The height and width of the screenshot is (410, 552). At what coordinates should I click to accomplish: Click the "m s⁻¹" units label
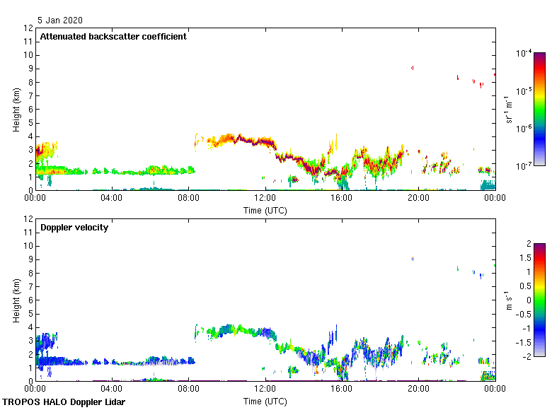click(510, 300)
